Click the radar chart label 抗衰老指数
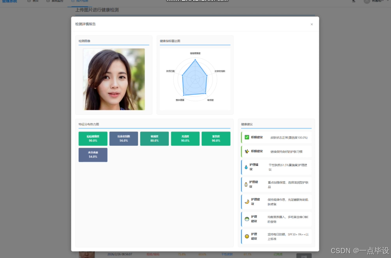Image resolution: width=391 pixels, height=258 pixels. pos(220,71)
